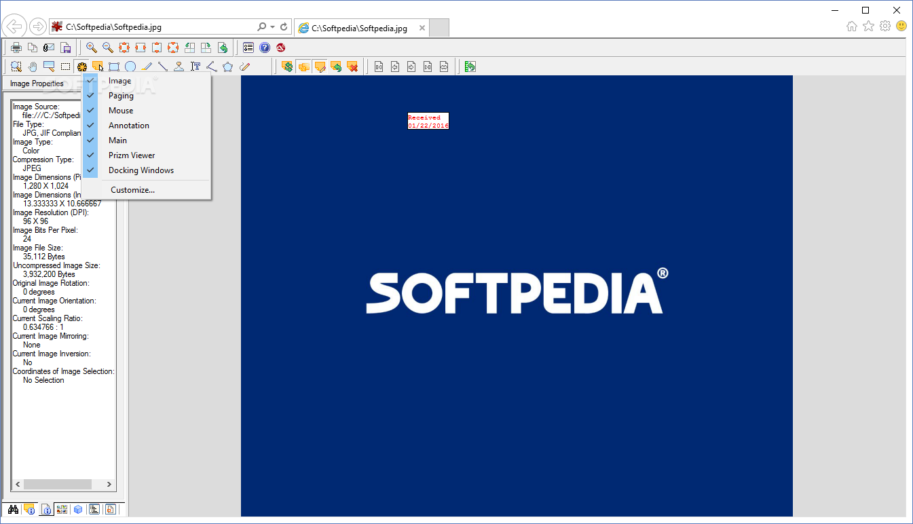The height and width of the screenshot is (524, 913).
Task: Click the Print toolbar icon
Action: point(16,48)
